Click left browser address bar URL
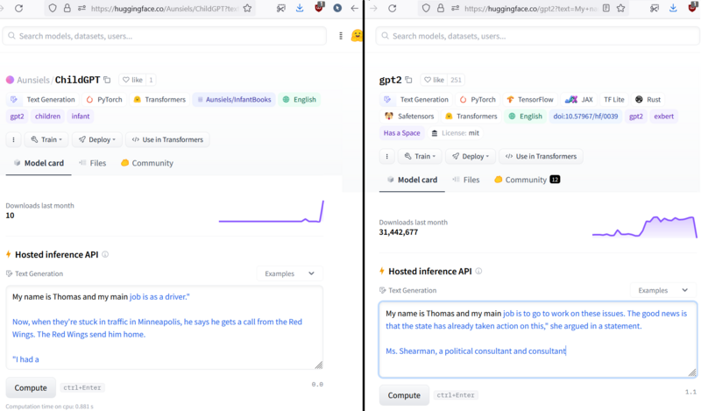Viewport: 701px width, 411px height. 164,8
